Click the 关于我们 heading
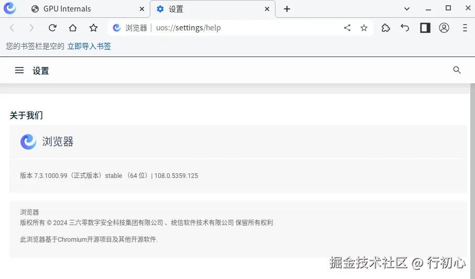This screenshot has height=279, width=475. [x=26, y=115]
